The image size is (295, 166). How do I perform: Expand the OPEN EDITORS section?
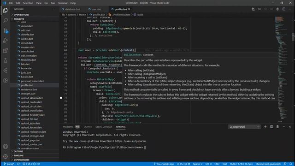click(x=35, y=15)
